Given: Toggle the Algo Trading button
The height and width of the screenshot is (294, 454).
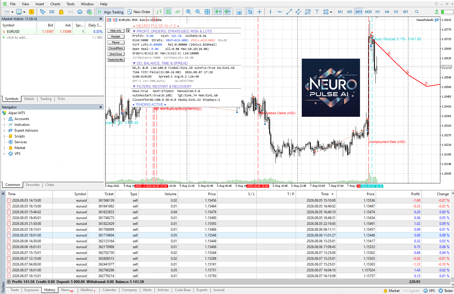Looking at the screenshot, I should (x=111, y=12).
